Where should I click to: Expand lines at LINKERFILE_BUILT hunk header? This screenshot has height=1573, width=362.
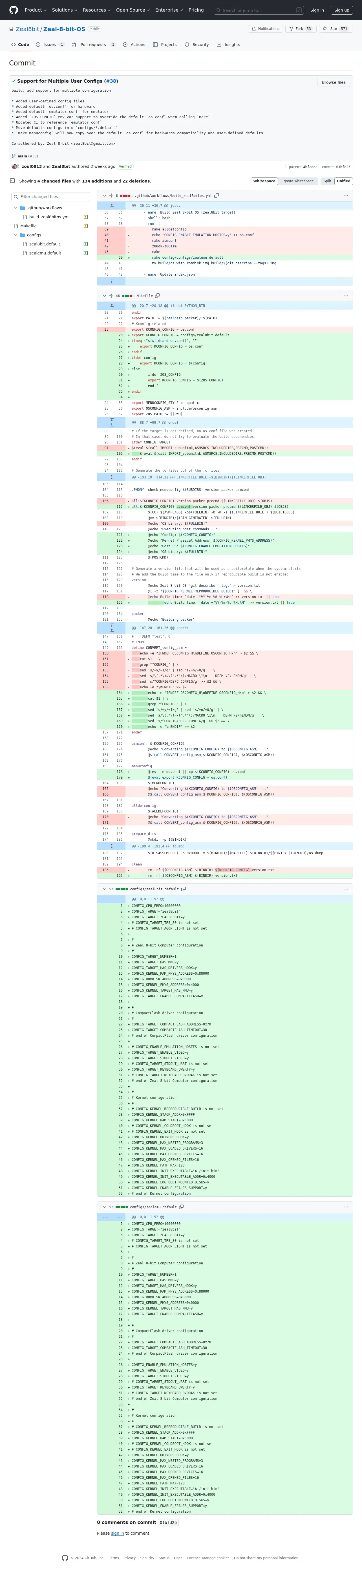111,477
